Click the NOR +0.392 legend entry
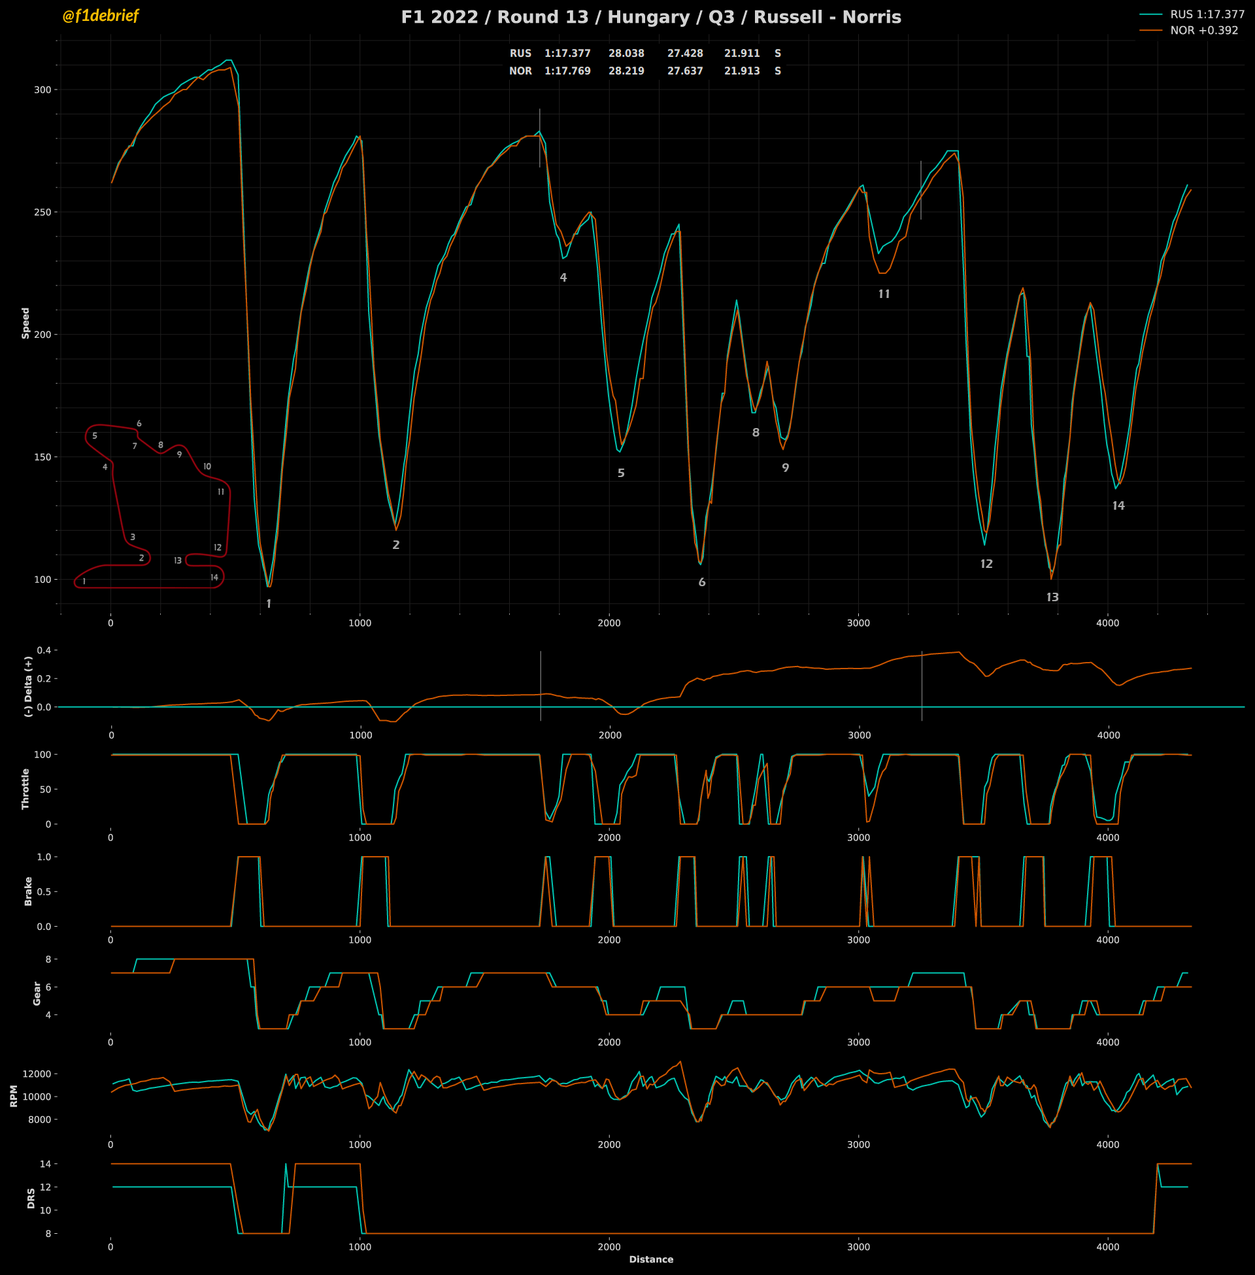 pos(1203,30)
